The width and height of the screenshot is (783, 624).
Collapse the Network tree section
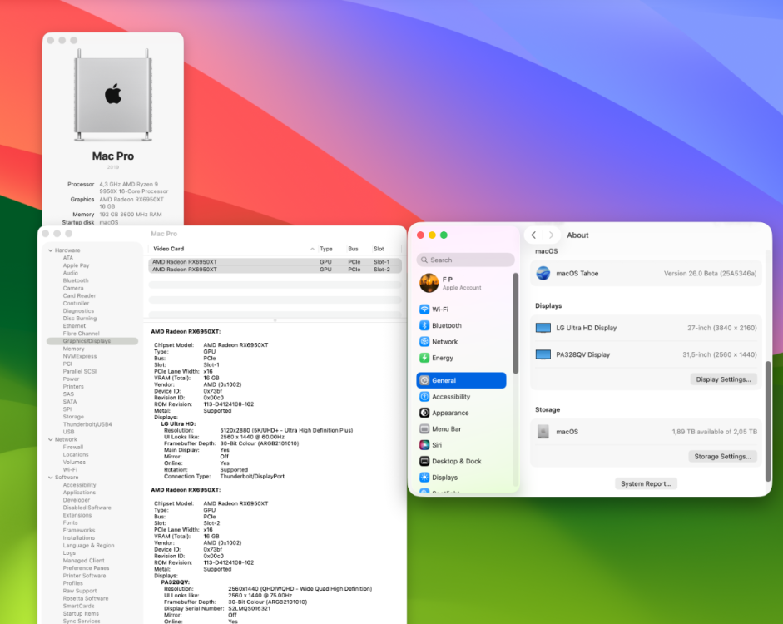(x=51, y=440)
